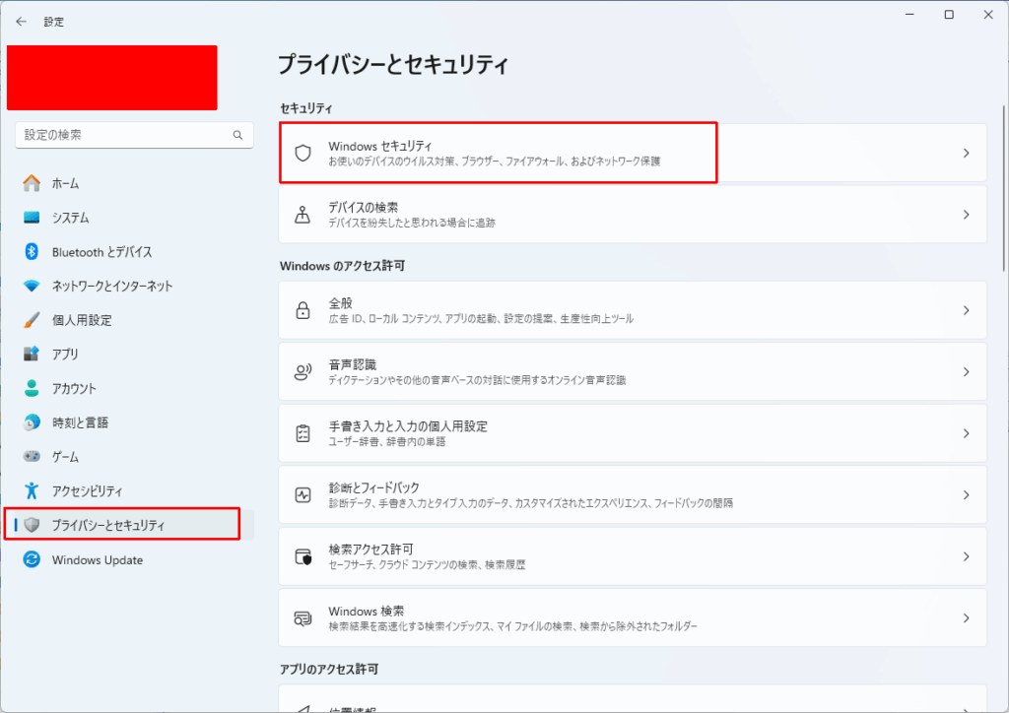Close the 設定 window

click(x=988, y=15)
